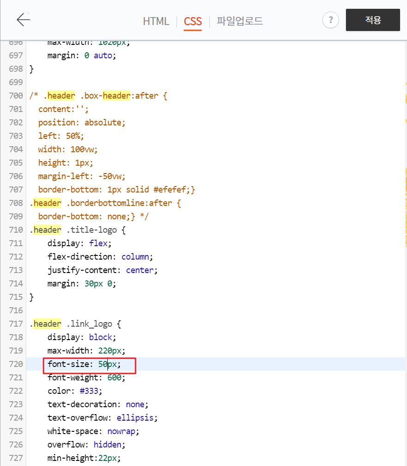Click the line 'width: 100vw;'
This screenshot has height=466, width=407.
pos(68,149)
